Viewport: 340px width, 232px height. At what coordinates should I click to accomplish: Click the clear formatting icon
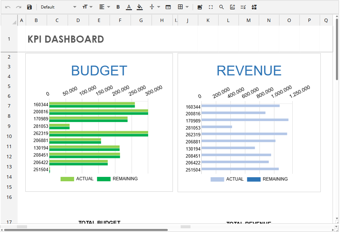click(x=243, y=7)
